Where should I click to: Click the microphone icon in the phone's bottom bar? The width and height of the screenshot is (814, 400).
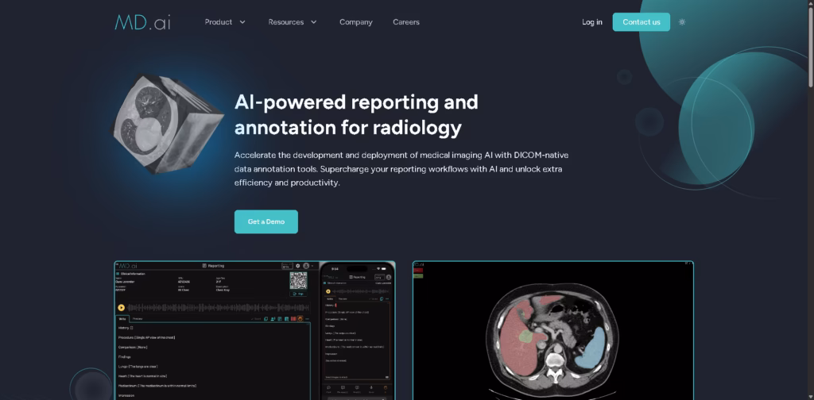click(x=371, y=387)
